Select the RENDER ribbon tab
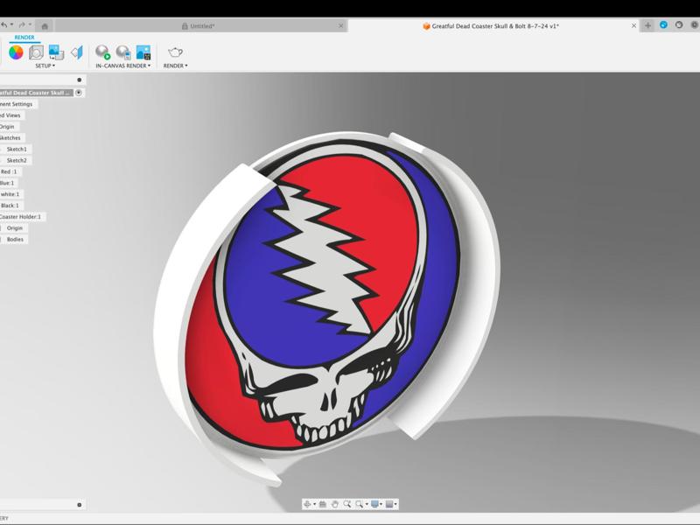 [24, 38]
